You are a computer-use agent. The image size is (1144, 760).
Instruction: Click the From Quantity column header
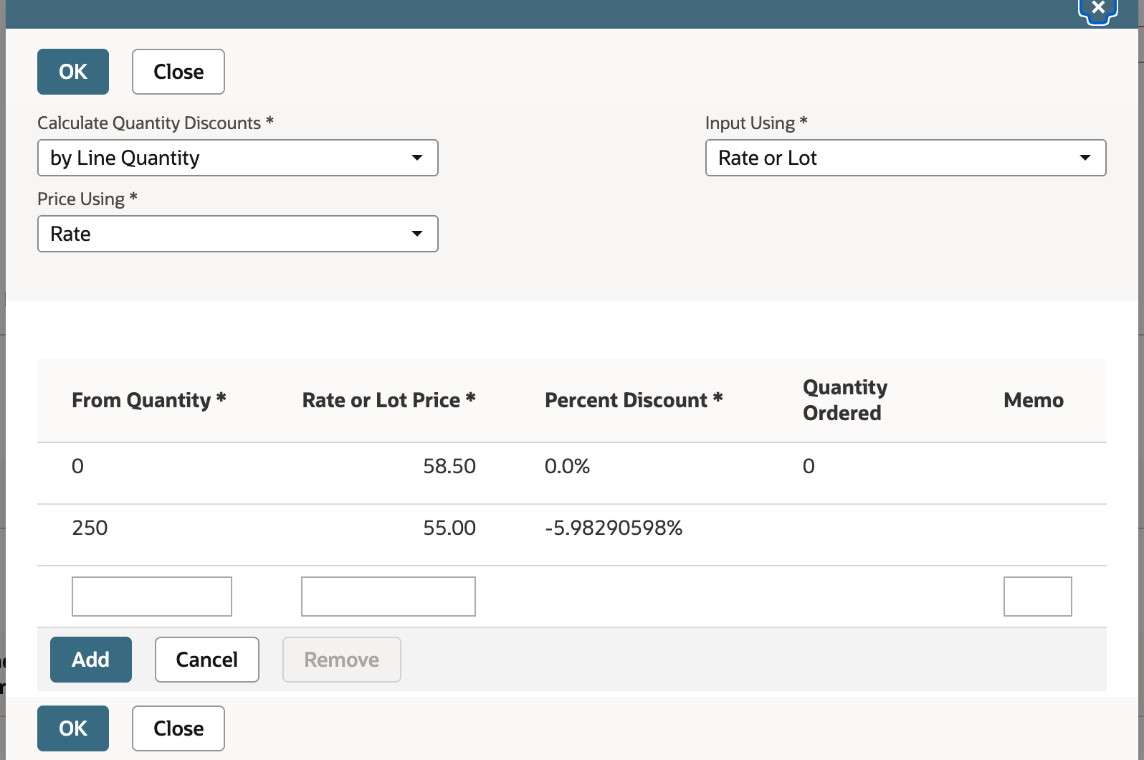(x=149, y=400)
